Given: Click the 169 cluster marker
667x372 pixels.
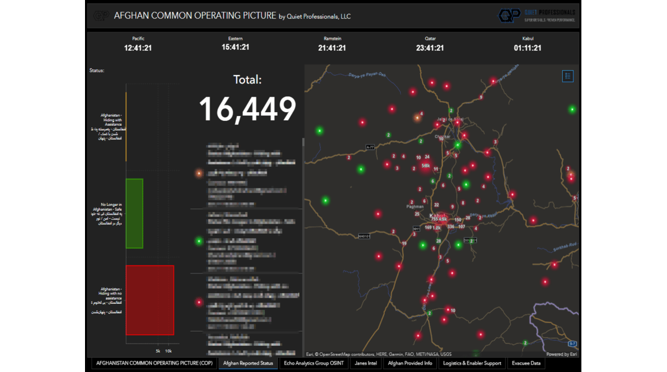Looking at the screenshot, I should click(428, 228).
